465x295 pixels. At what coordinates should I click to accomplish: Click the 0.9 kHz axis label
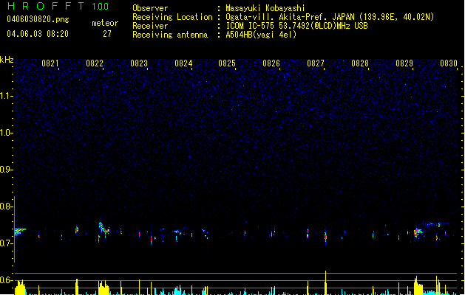[x=7, y=170]
